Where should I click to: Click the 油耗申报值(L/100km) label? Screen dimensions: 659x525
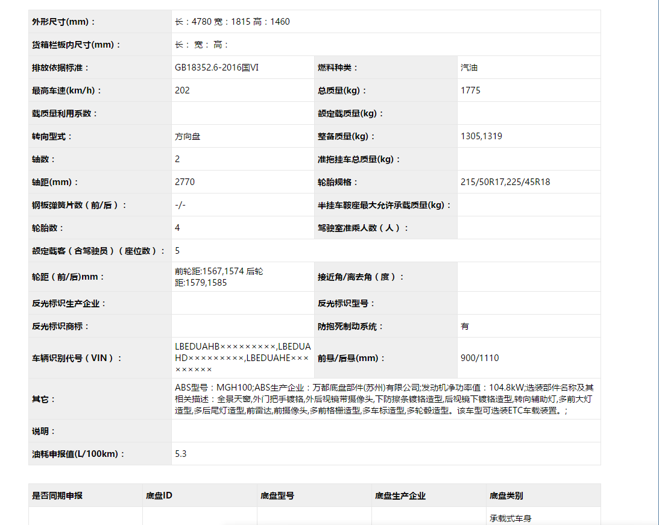point(78,454)
